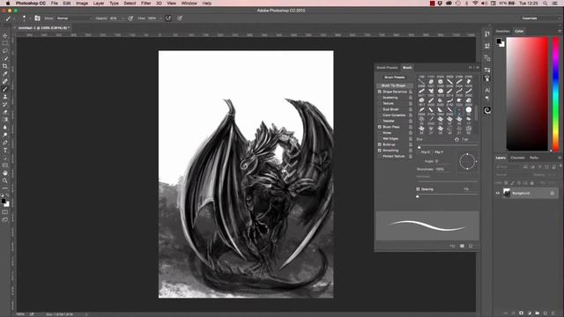Click the Creative Cloud Libraries dock icon
This screenshot has height=317, width=564.
pyautogui.click(x=487, y=110)
